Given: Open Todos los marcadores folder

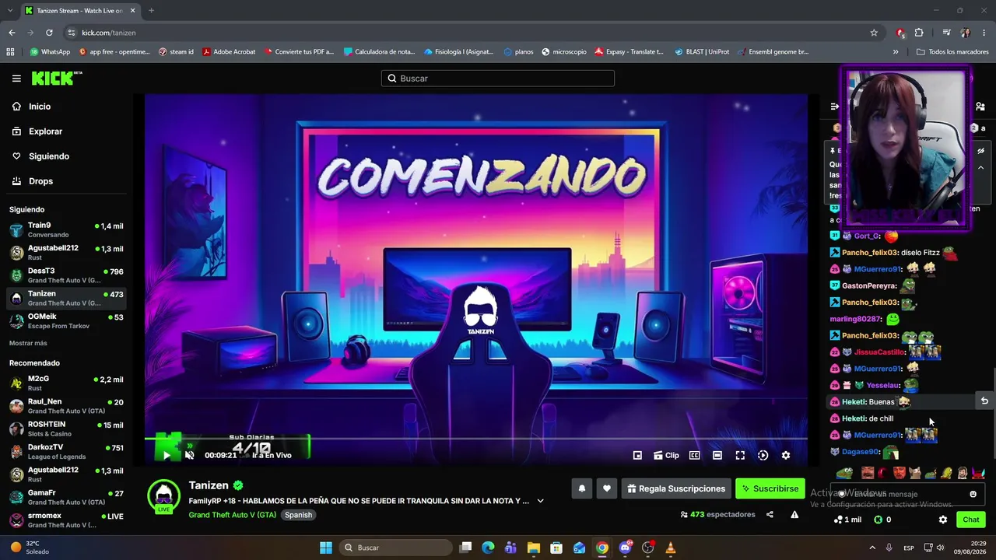Looking at the screenshot, I should click(x=952, y=52).
